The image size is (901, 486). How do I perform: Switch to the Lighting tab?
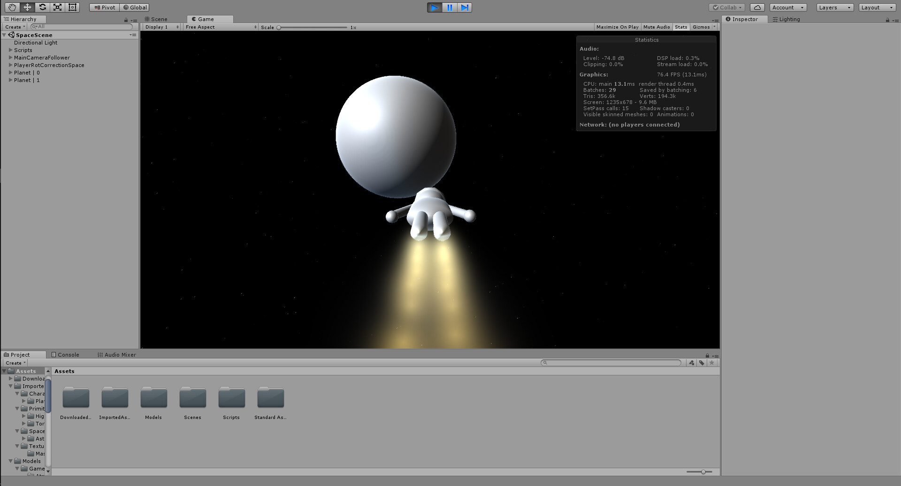(786, 19)
